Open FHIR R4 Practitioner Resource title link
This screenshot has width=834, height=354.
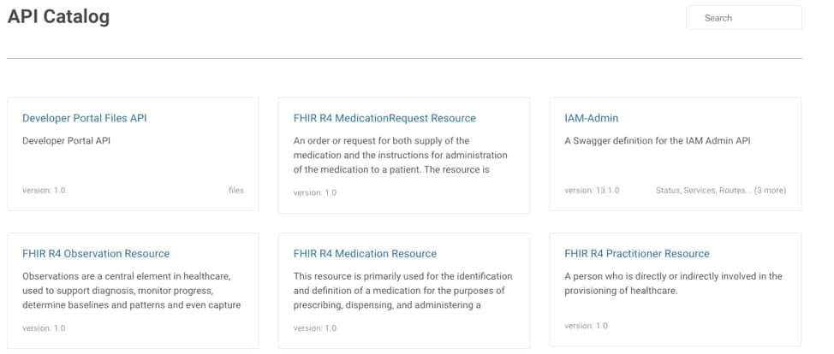pos(637,253)
